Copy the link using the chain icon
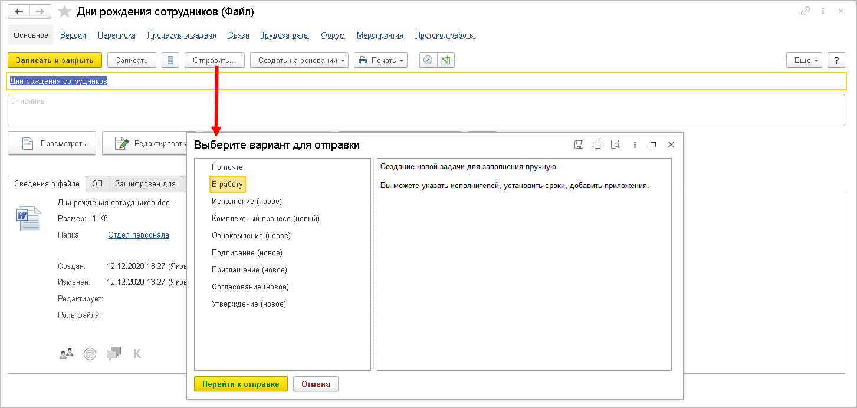857x408 pixels. pos(805,11)
